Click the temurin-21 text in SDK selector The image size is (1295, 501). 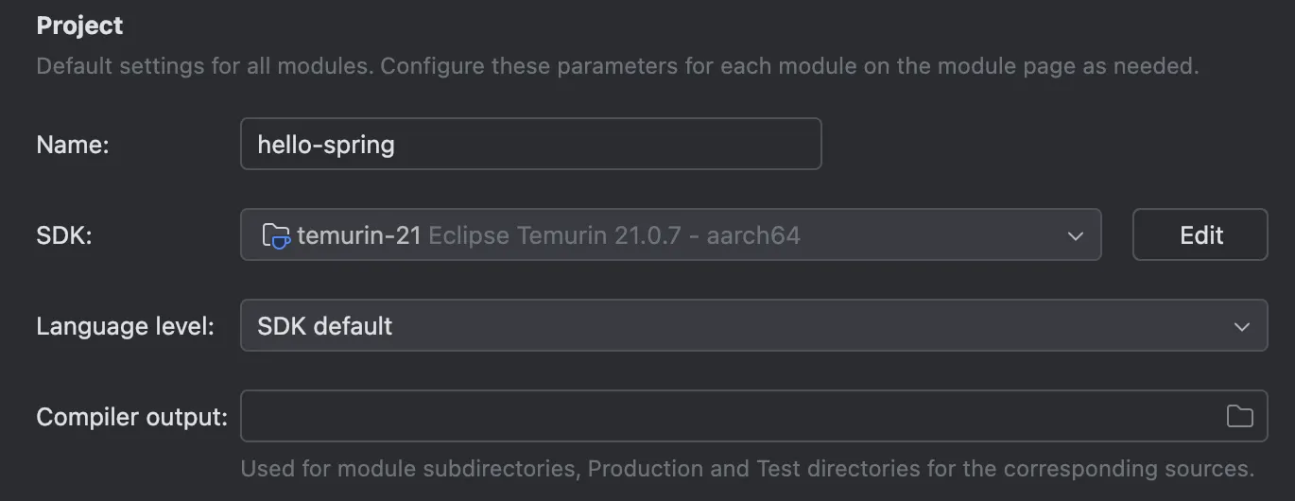359,235
